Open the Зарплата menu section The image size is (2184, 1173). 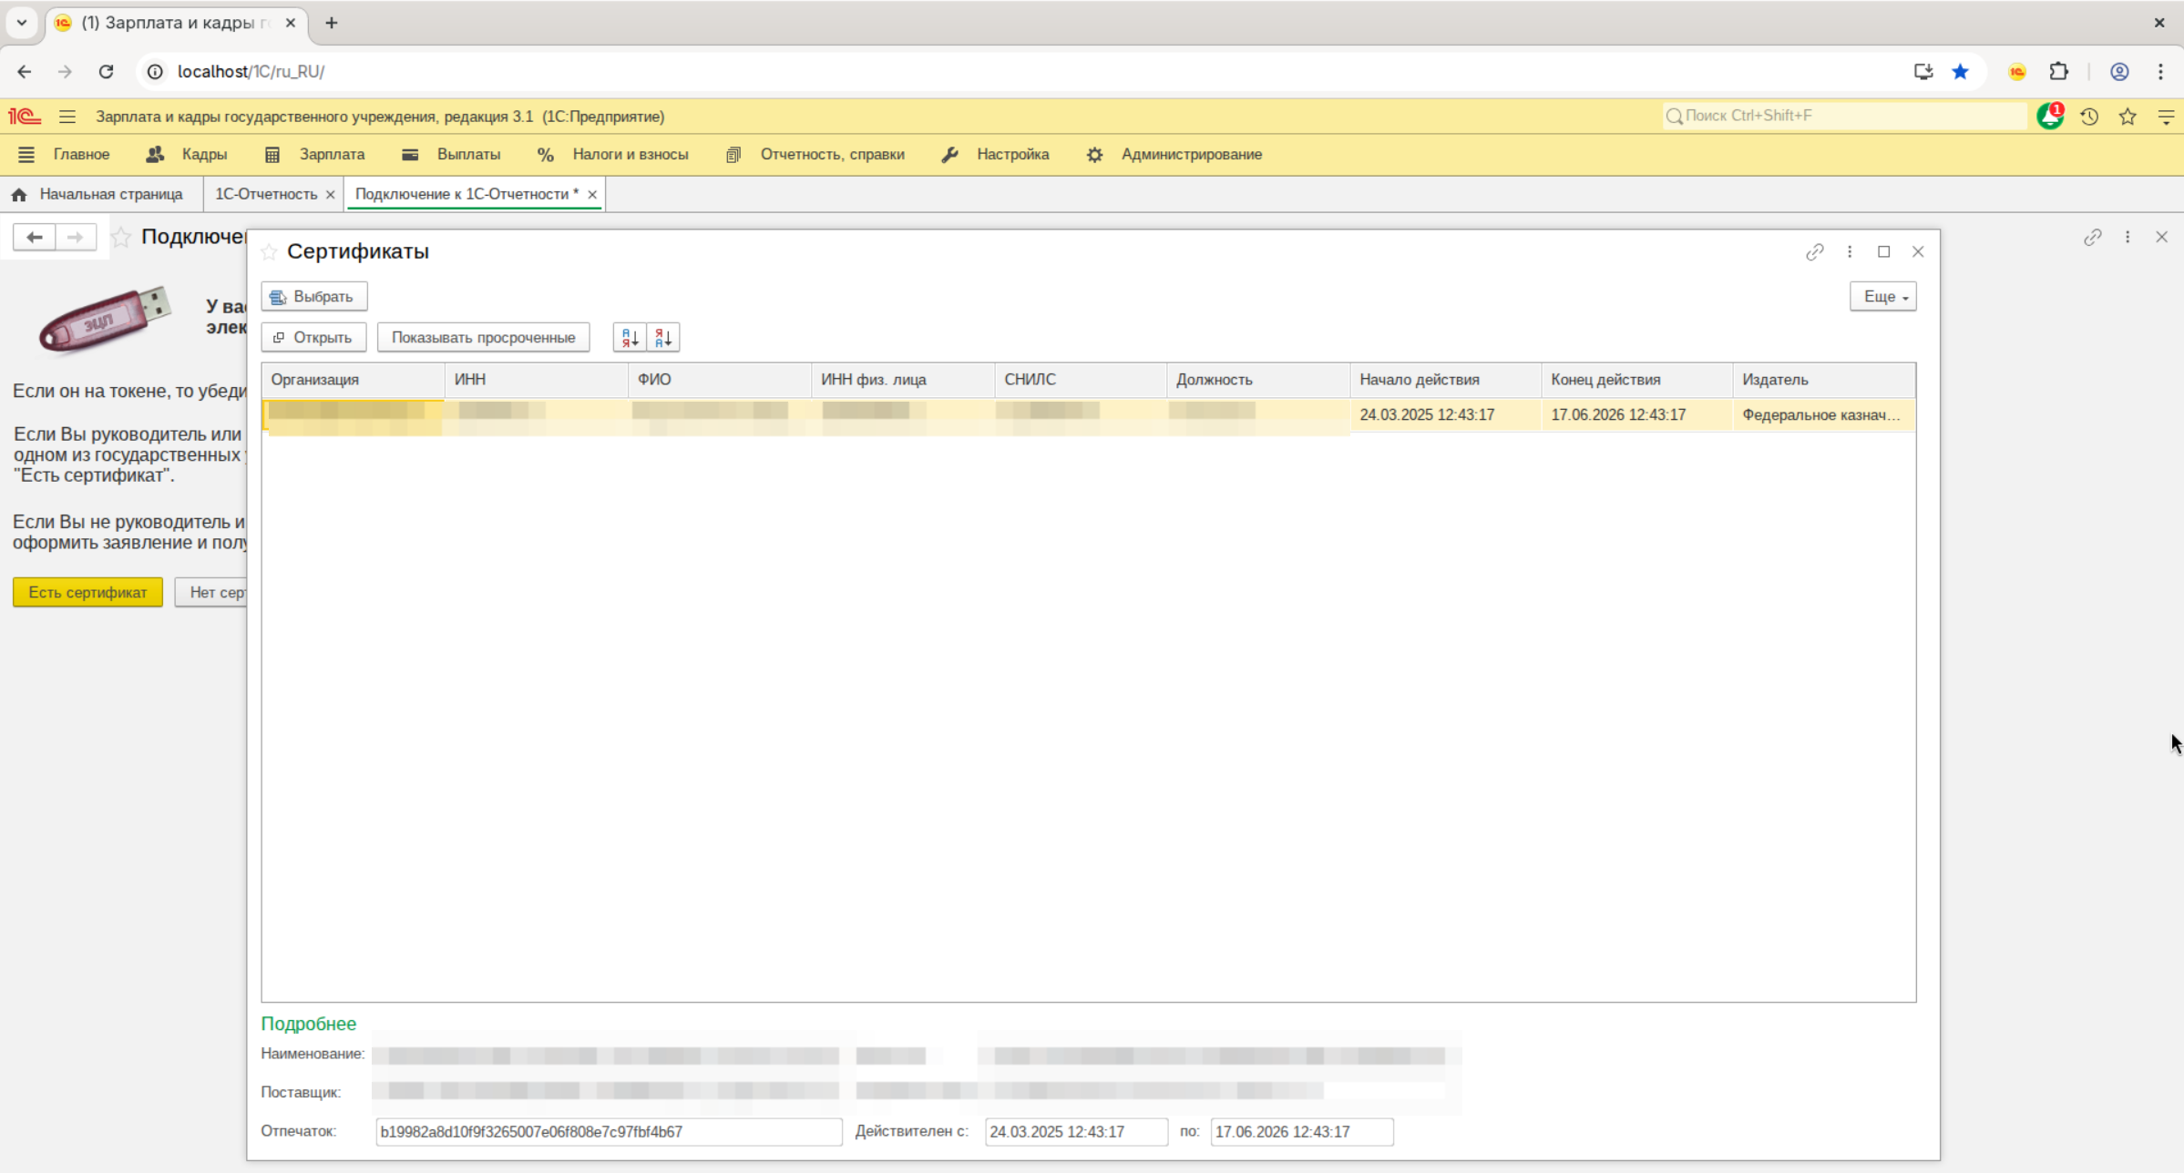click(332, 155)
